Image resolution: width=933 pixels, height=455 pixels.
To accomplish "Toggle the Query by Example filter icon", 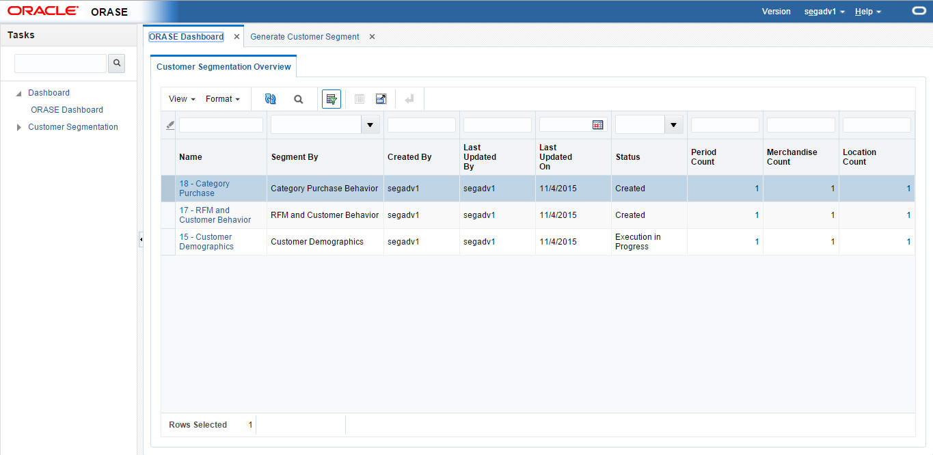I will pyautogui.click(x=332, y=99).
